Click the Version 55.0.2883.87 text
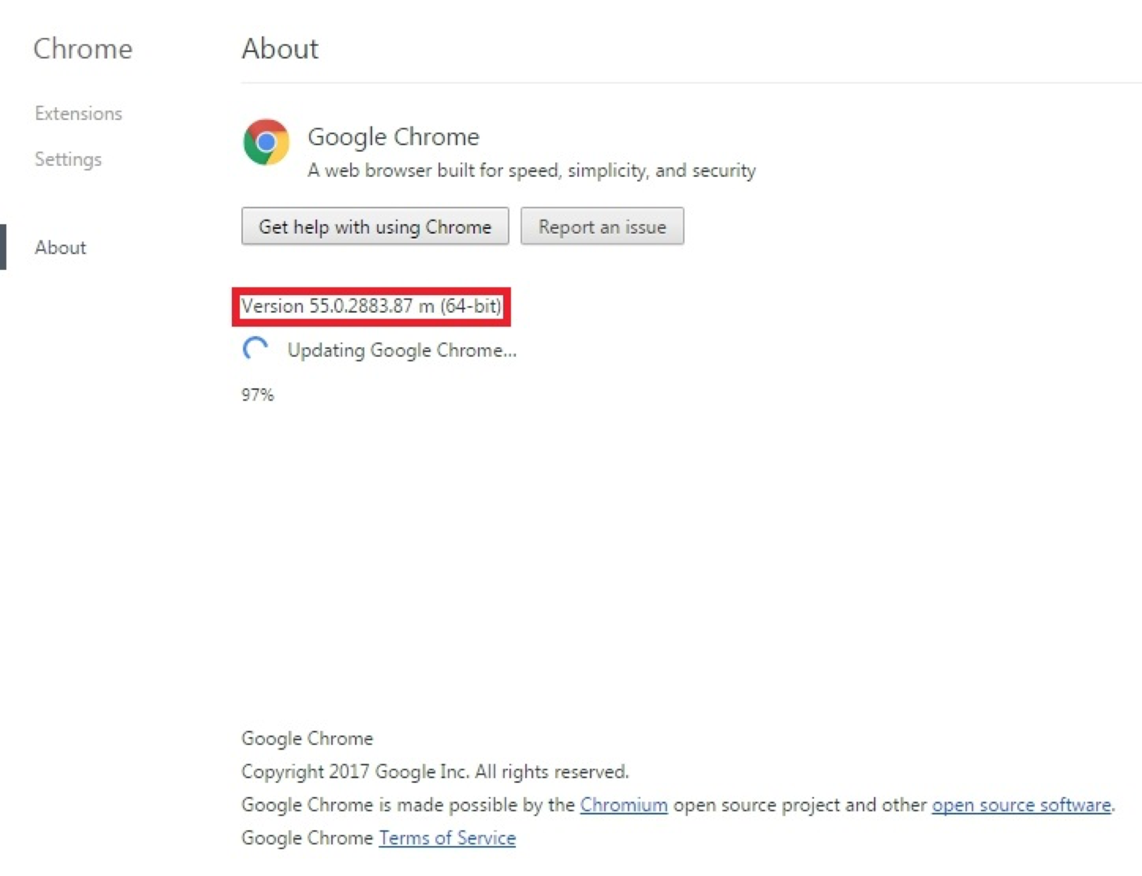The height and width of the screenshot is (876, 1142). [x=371, y=306]
